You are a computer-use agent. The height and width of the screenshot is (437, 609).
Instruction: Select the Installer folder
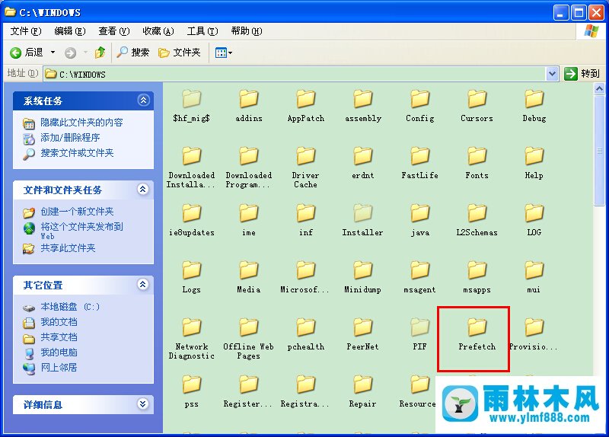[x=363, y=220]
